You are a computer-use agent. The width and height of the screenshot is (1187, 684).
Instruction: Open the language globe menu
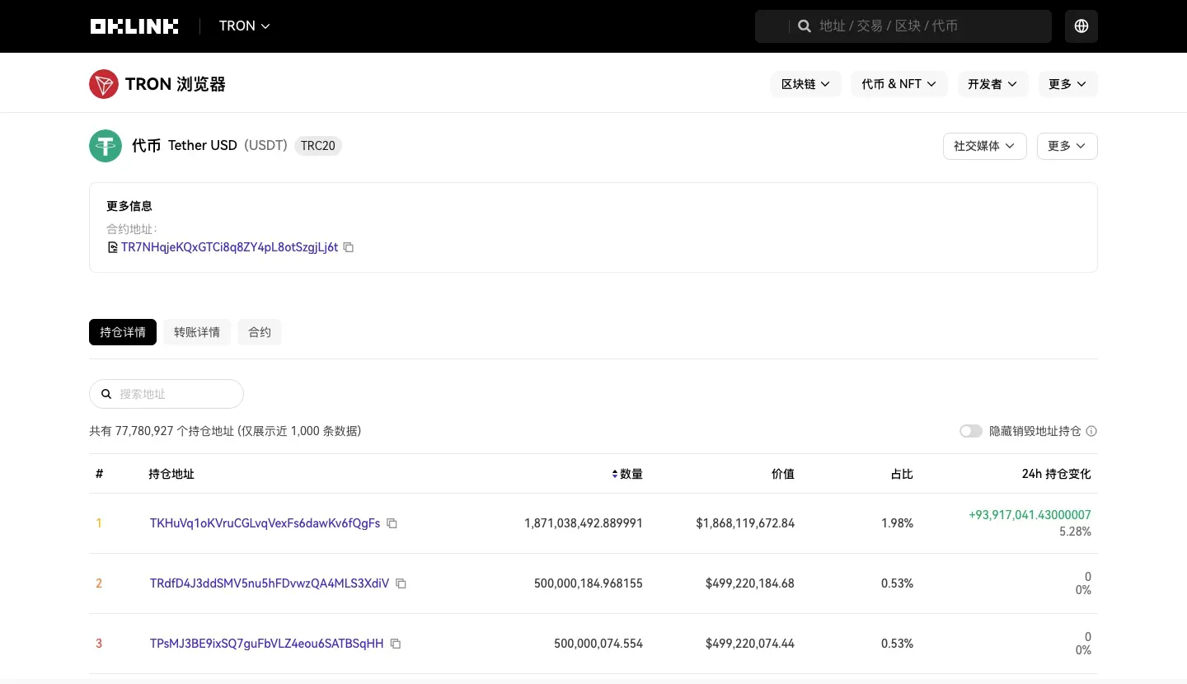[x=1081, y=26]
